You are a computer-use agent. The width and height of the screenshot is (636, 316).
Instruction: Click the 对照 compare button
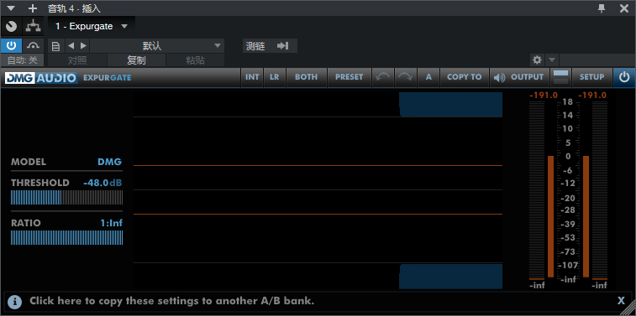click(x=77, y=60)
